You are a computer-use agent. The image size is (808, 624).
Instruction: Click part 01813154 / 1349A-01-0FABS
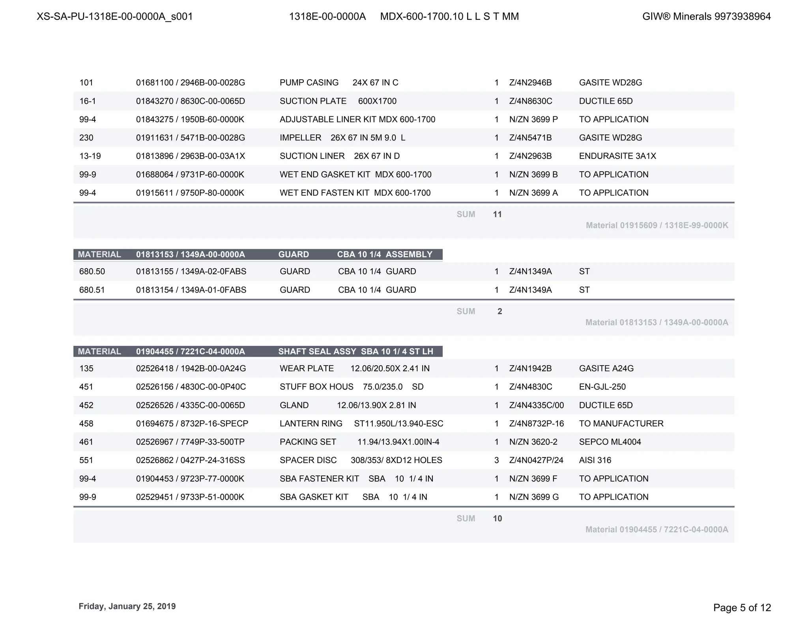(x=191, y=290)
